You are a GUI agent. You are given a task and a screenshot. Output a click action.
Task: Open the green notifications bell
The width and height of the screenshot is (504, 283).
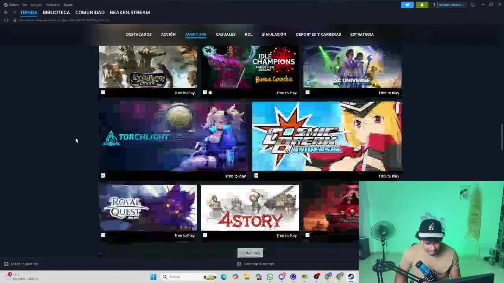tap(422, 5)
